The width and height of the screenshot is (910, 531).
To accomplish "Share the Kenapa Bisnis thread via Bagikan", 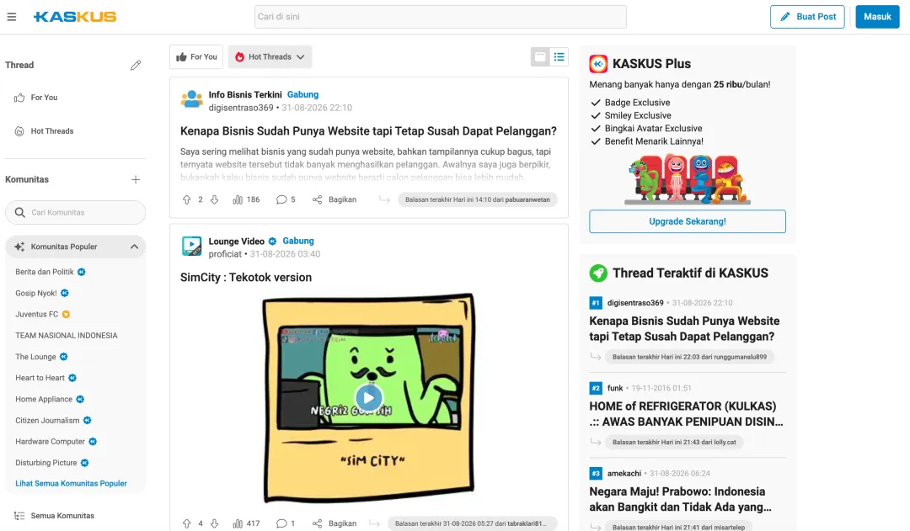I will 335,199.
